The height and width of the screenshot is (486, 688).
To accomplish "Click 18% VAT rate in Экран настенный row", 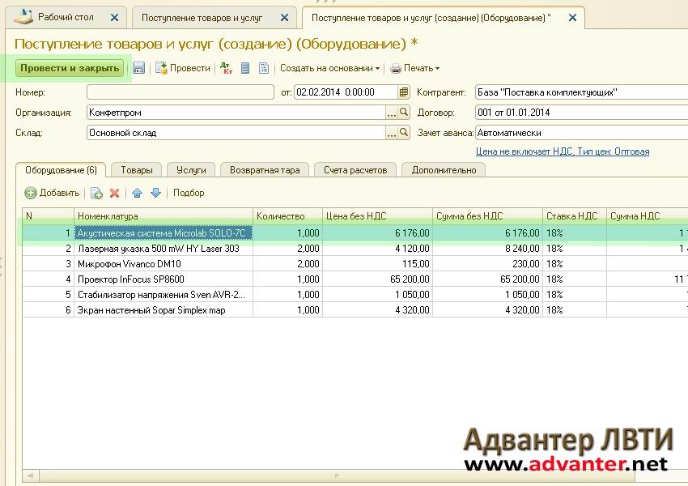I will pos(575,310).
